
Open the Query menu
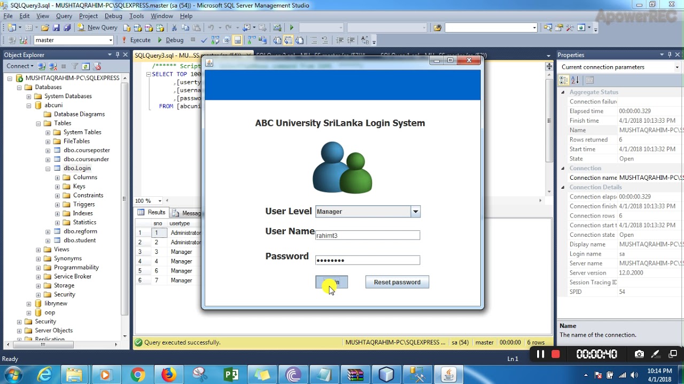(x=64, y=16)
